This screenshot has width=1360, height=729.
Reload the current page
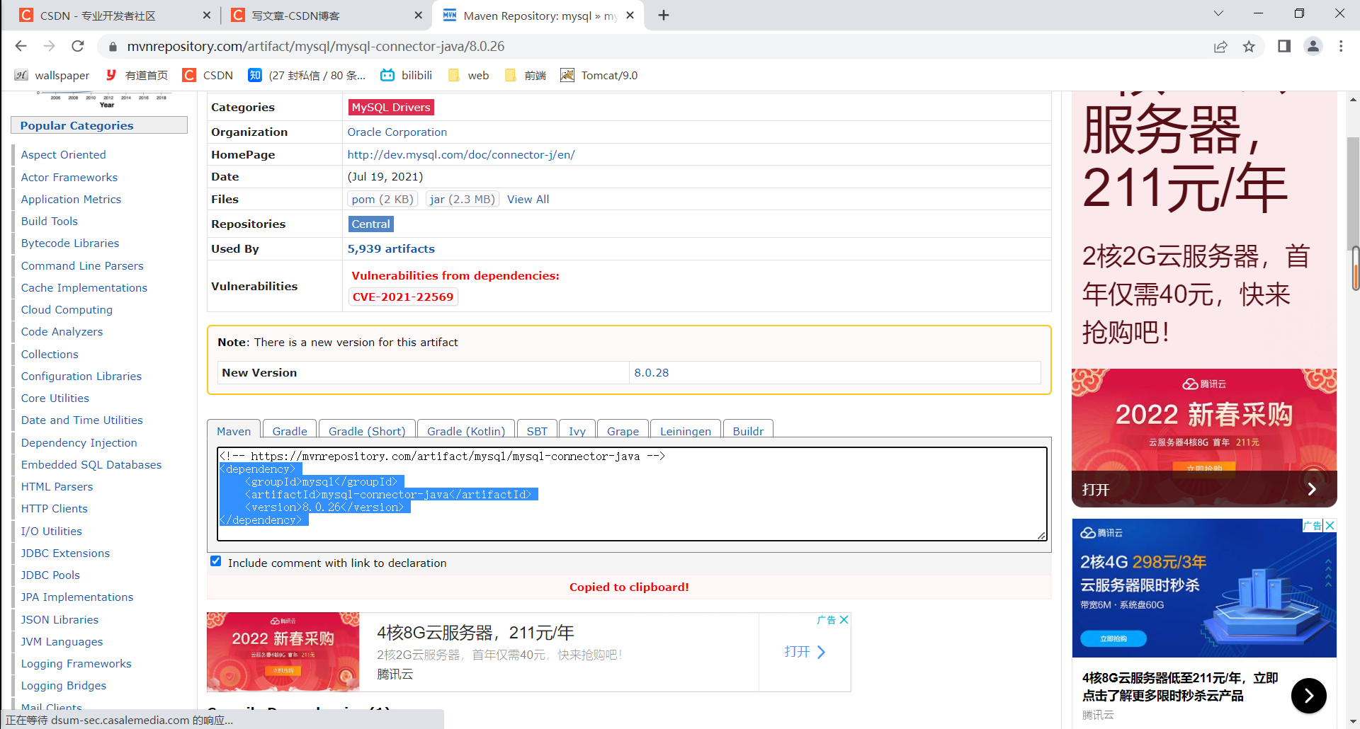pos(78,46)
